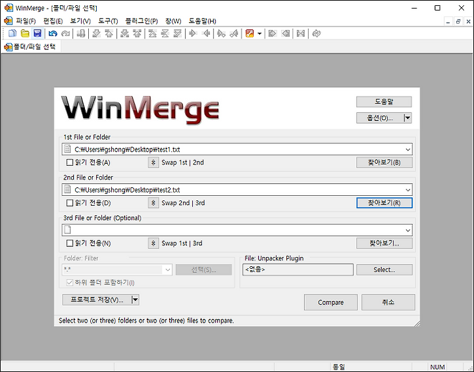Open the 플러그인(P) menu

tap(142, 21)
